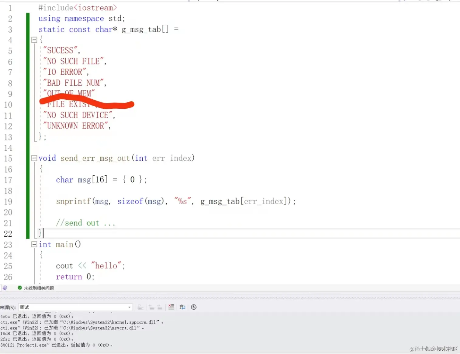Click the Project1.exe exited output line

(56, 345)
